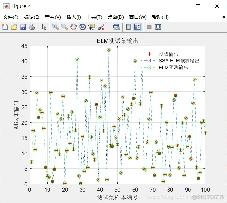Viewport: 227px width, 203px height.
Task: Print the figure using the printer icon
Action: pos(32,27)
